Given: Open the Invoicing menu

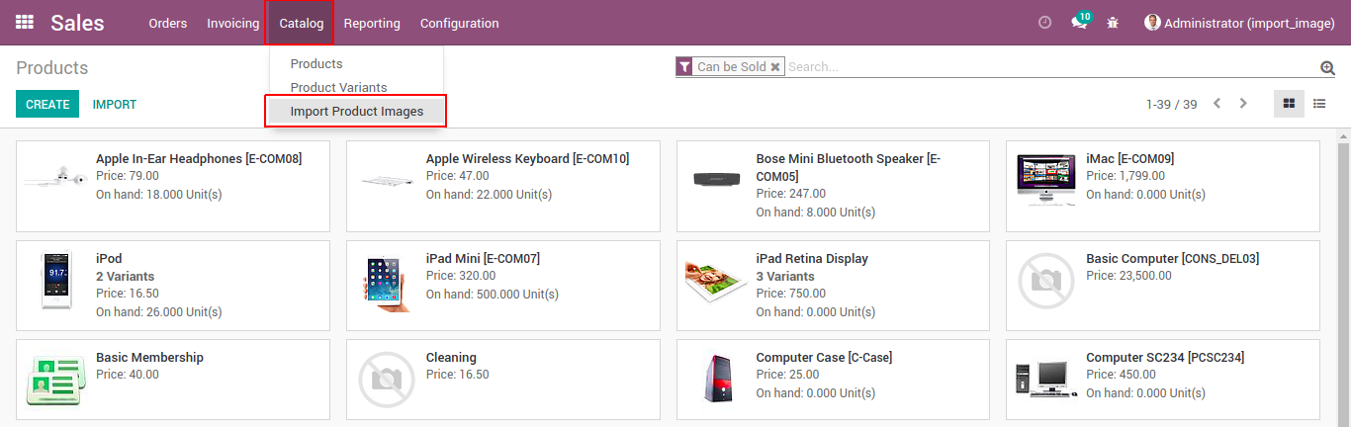Looking at the screenshot, I should [x=233, y=23].
